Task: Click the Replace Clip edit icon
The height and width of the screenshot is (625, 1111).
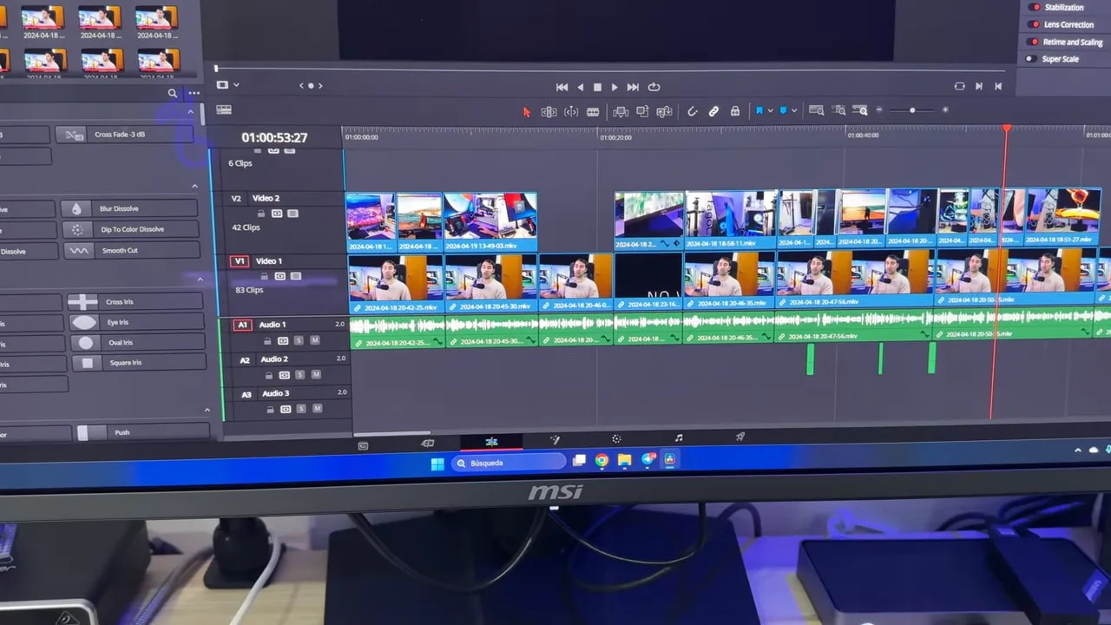Action: 664,112
